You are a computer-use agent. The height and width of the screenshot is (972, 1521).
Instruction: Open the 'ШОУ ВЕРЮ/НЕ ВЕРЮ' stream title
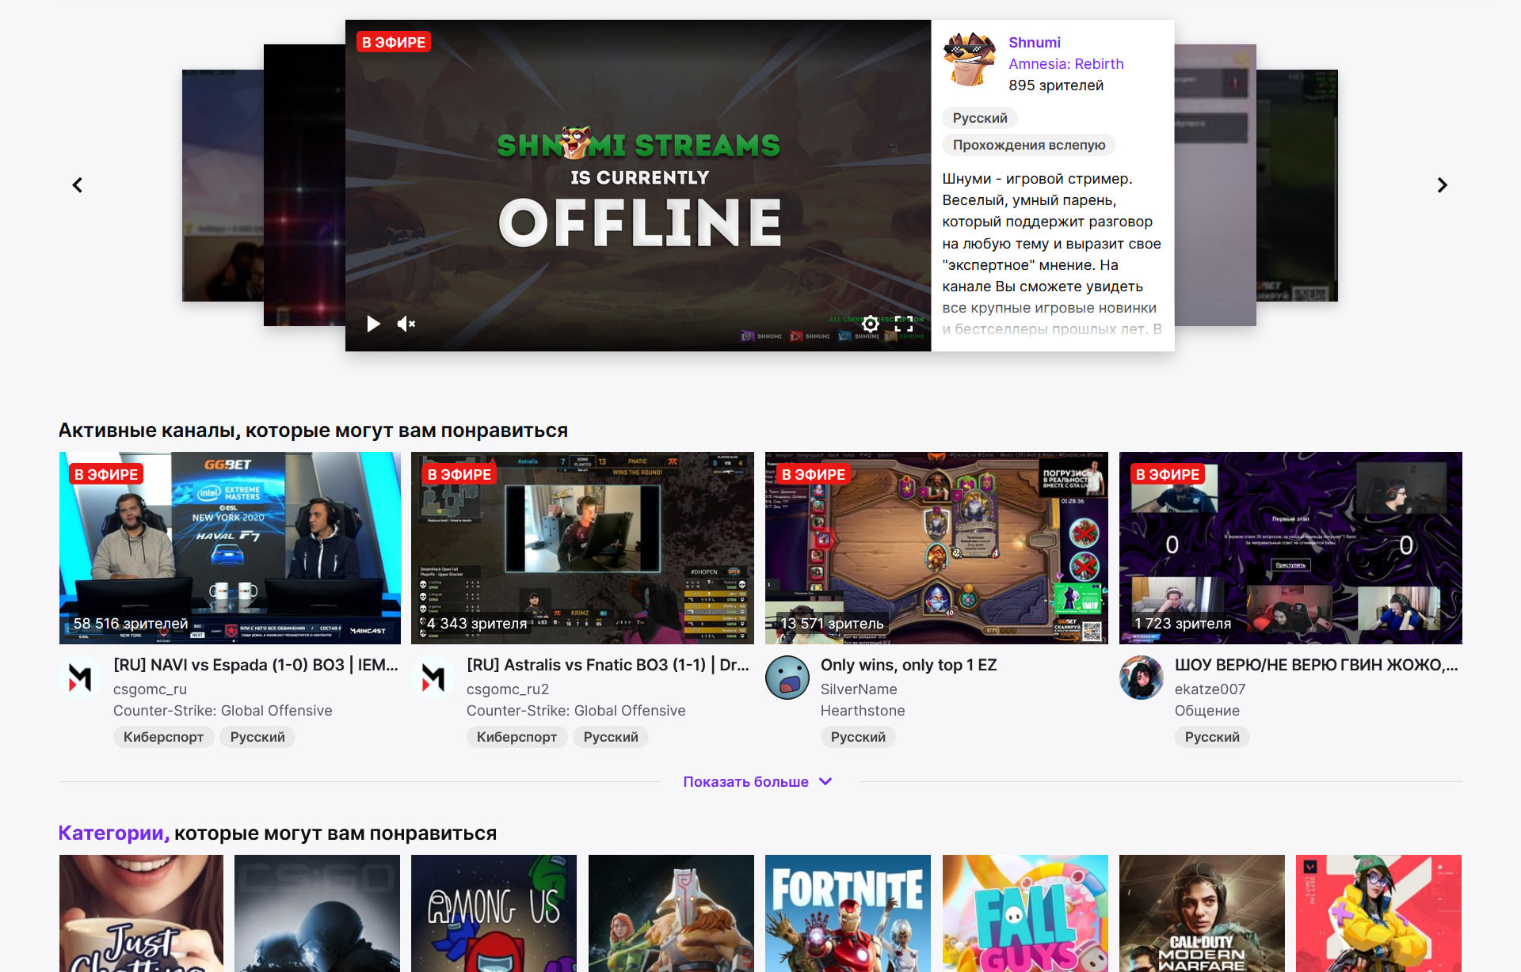pos(1317,665)
